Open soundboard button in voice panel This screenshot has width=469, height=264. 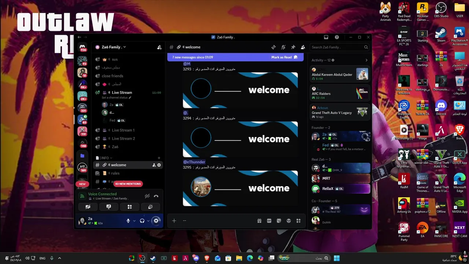click(150, 207)
